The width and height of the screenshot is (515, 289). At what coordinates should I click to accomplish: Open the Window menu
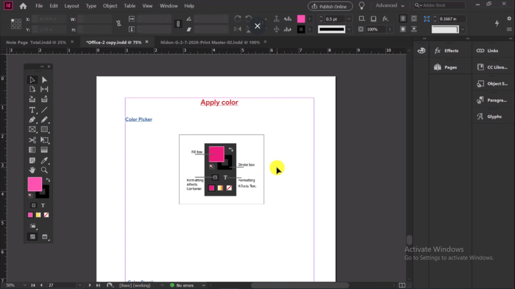[168, 6]
